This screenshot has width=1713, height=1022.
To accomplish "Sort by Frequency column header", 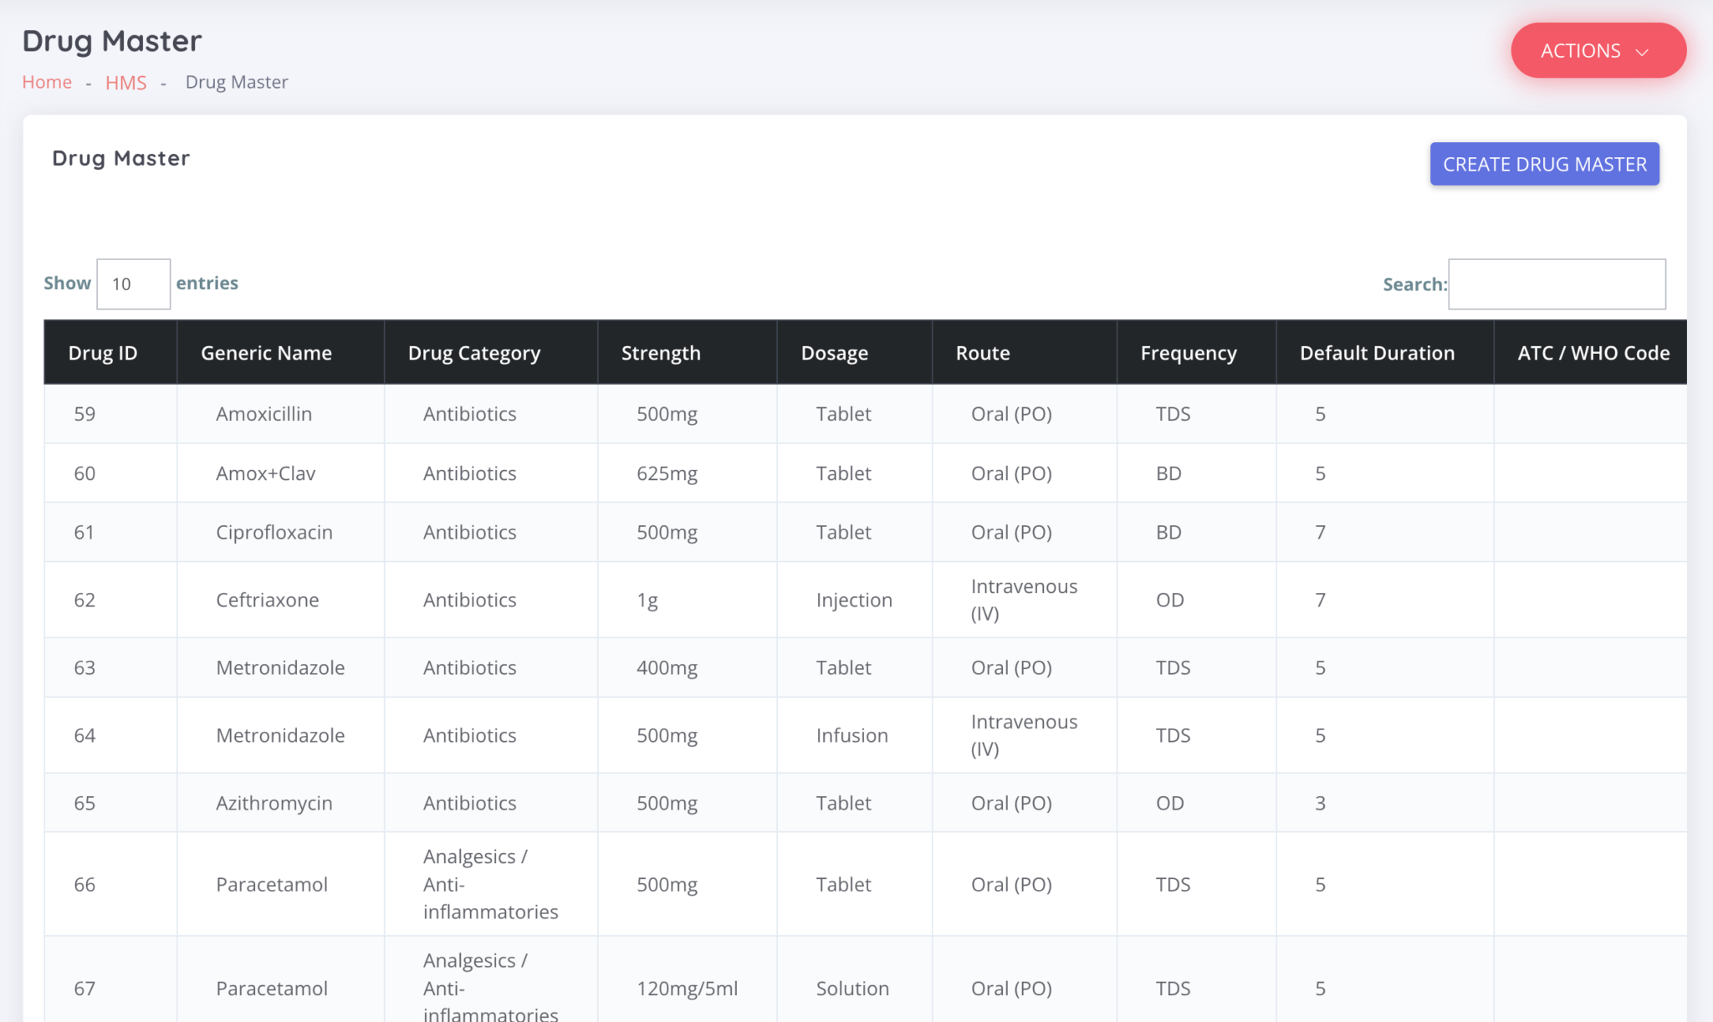I will point(1188,352).
